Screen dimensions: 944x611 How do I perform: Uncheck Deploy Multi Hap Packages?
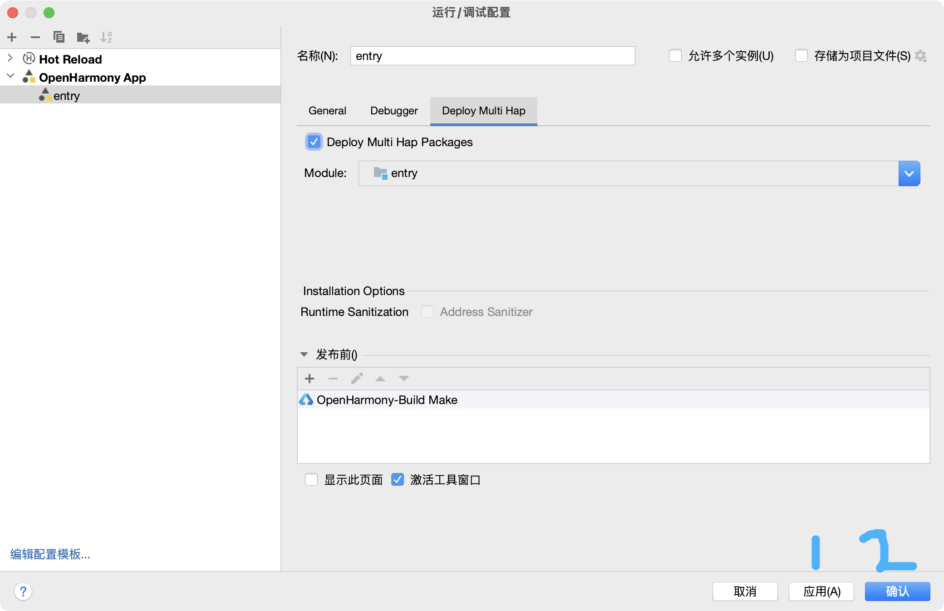[314, 142]
